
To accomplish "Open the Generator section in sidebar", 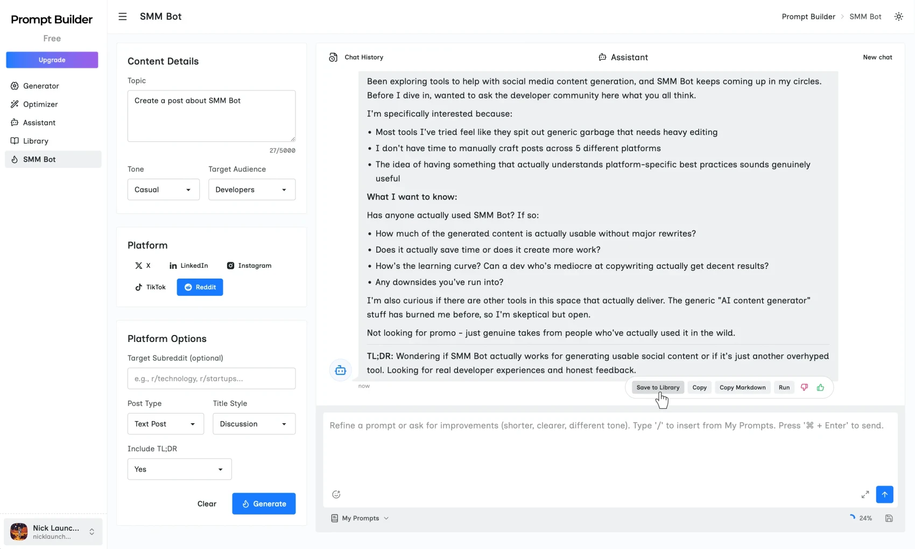I will point(41,86).
